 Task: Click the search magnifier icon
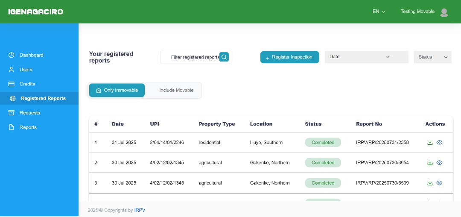[224, 57]
